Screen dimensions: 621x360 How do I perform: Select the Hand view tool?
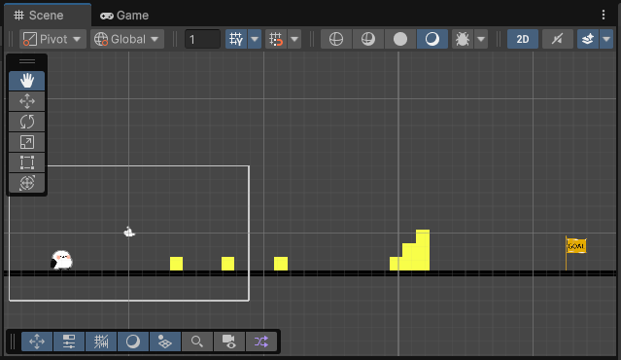[27, 81]
